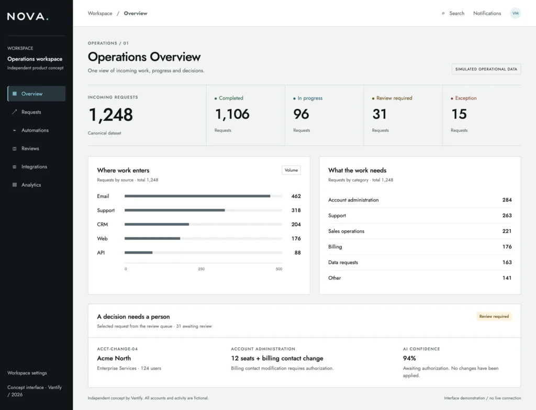Click the 462 value for Email
The width and height of the screenshot is (536, 410).
(x=296, y=196)
